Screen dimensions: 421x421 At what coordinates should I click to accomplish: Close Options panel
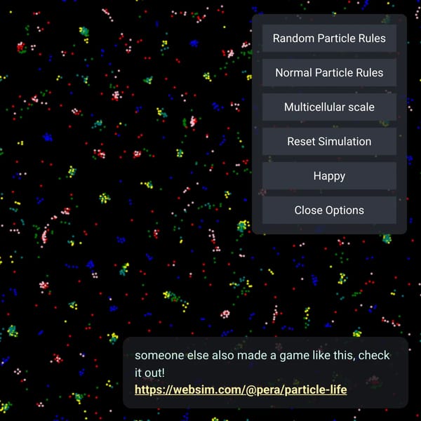[329, 210]
